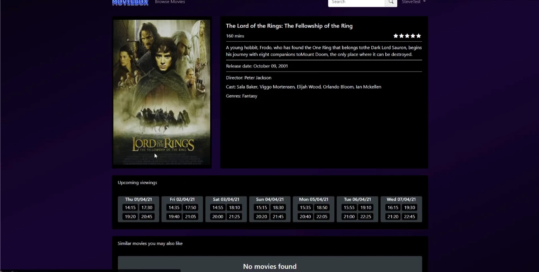Select Sunday's 15:15 showing
Viewport: 539px width, 272px height.
(262, 208)
